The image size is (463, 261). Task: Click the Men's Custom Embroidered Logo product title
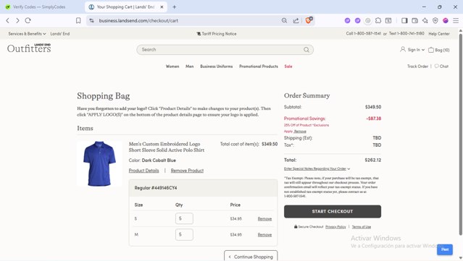[167, 147]
